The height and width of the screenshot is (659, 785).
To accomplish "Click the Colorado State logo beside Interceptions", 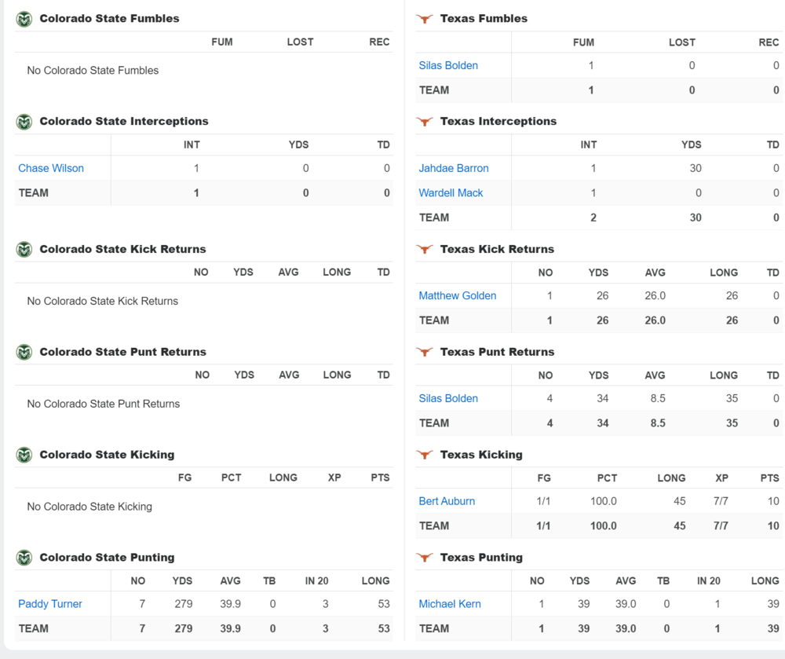I will (x=24, y=122).
